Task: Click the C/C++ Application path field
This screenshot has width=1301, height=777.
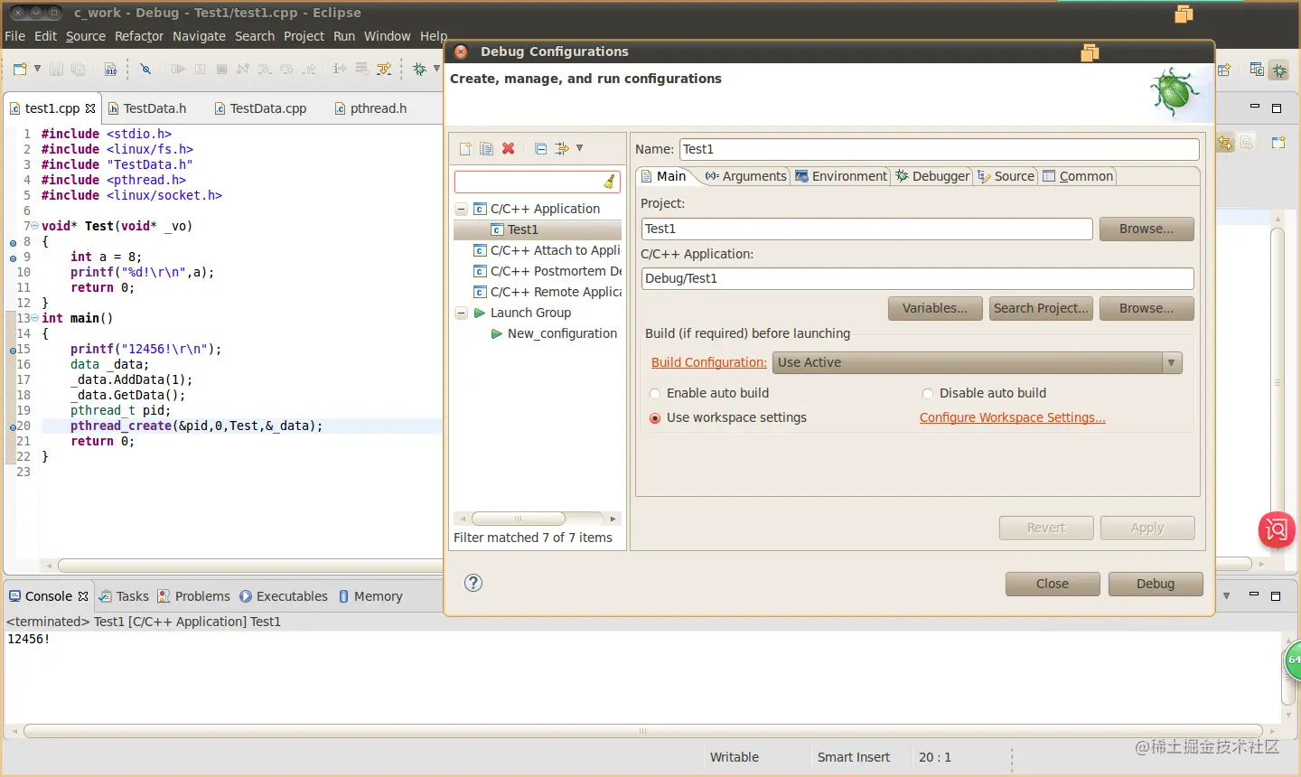Action: 917,278
